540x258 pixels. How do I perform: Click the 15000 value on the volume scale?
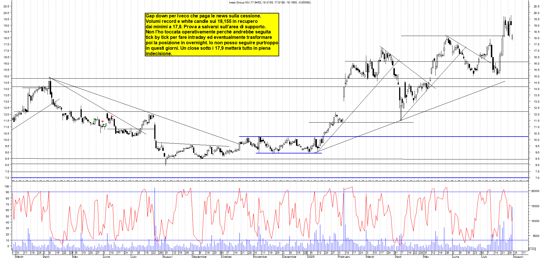click(535, 206)
